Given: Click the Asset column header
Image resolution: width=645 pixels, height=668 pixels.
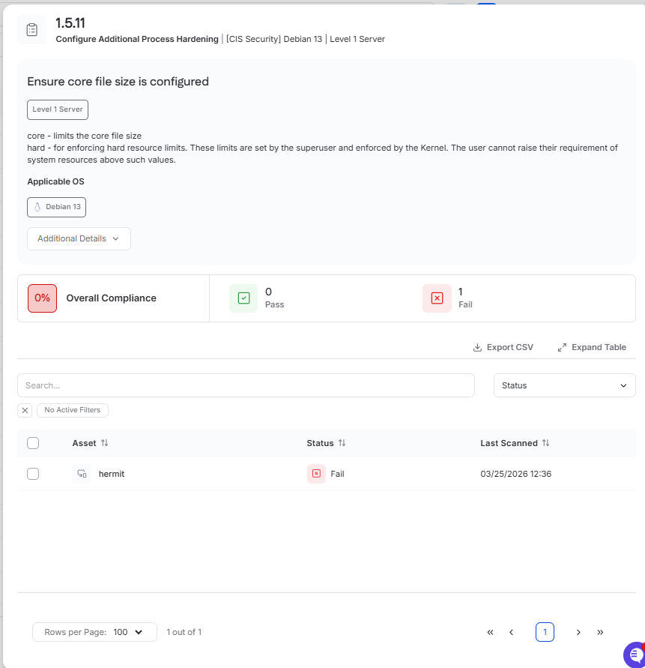Looking at the screenshot, I should click(84, 443).
